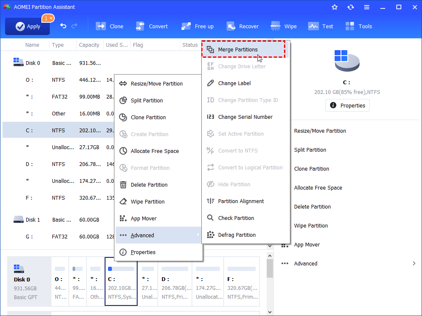Open the Wipe toolbar menu
The width and height of the screenshot is (422, 316).
pyautogui.click(x=284, y=26)
